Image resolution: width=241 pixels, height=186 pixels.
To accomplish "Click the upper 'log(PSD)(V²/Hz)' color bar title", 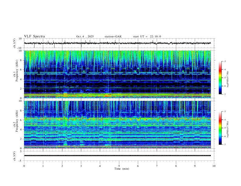I will coord(228,79).
